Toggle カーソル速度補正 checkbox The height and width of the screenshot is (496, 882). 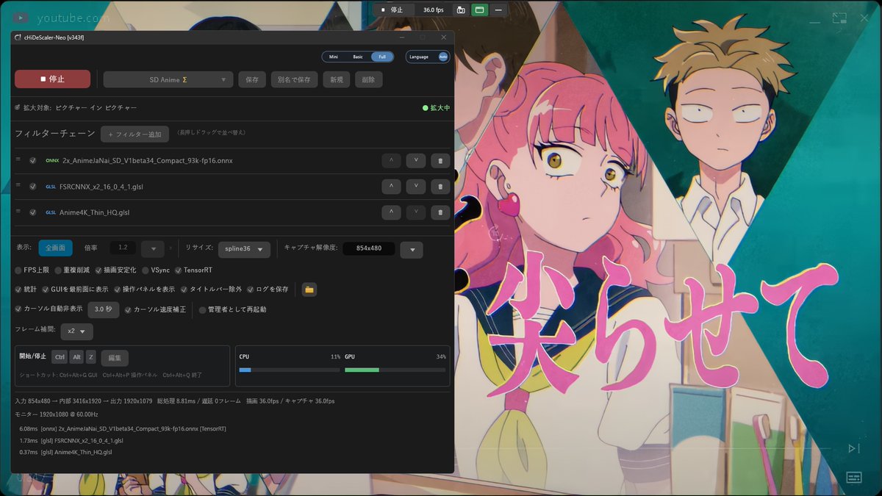128,309
